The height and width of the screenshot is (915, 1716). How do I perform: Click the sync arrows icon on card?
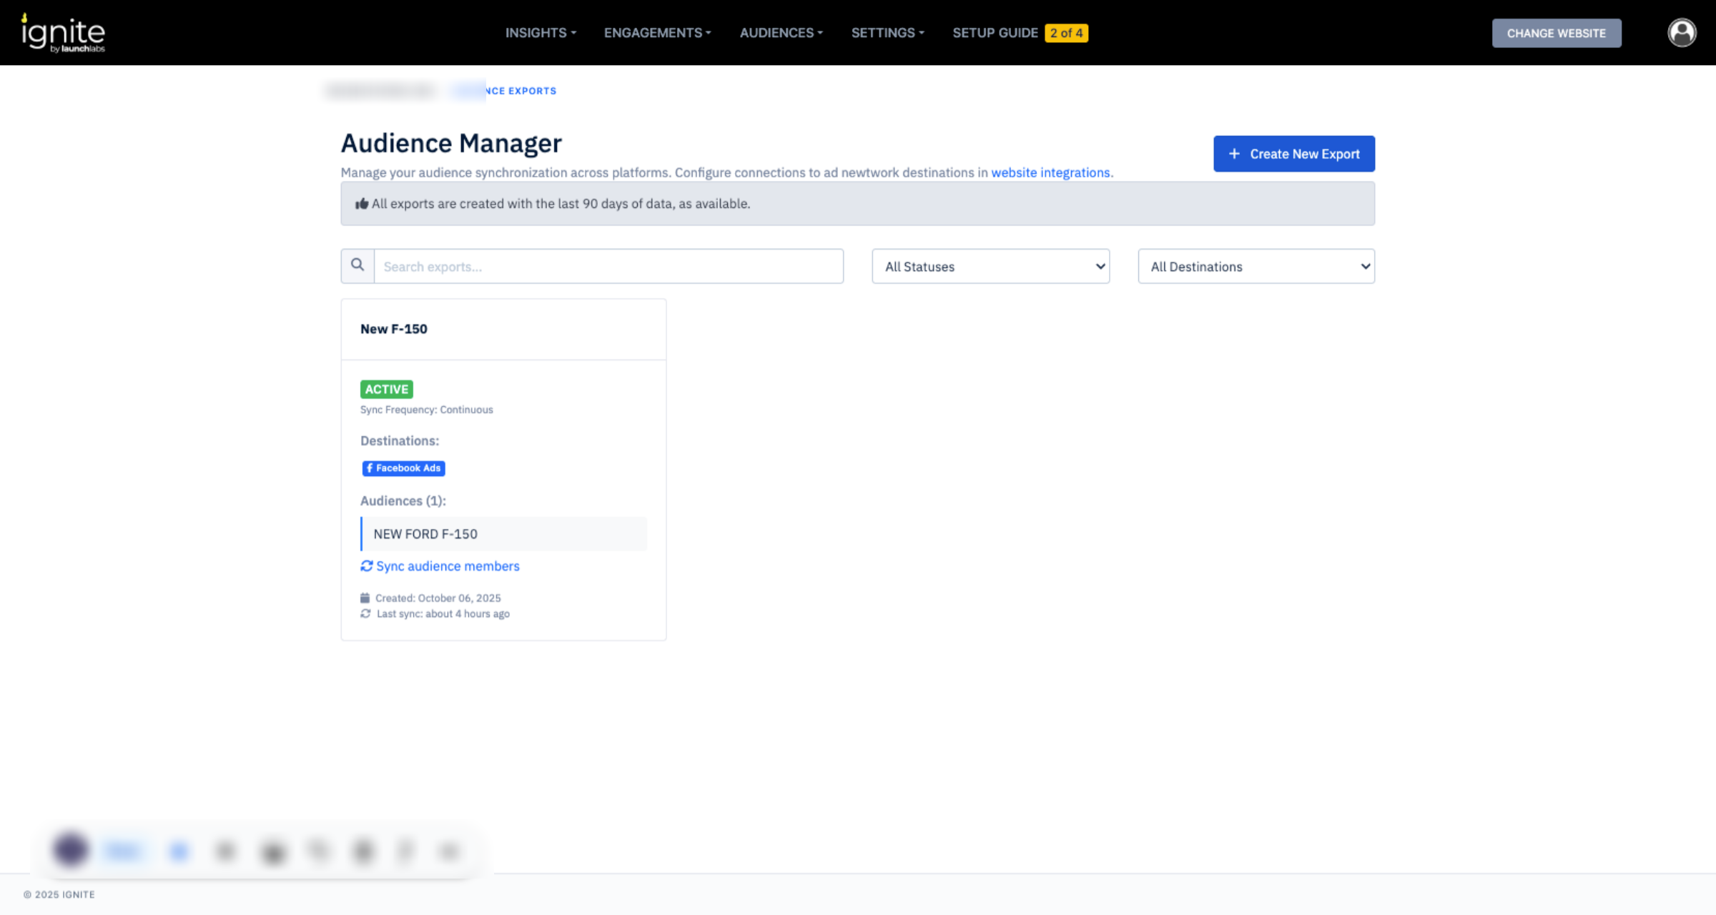367,566
